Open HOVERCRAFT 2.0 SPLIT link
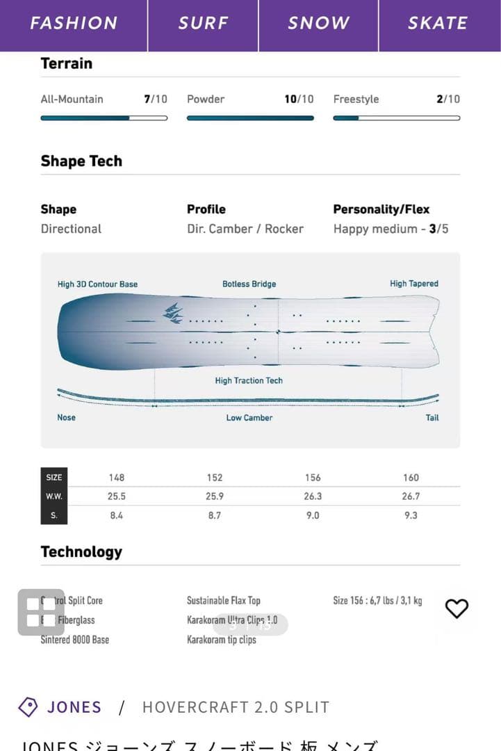 (x=236, y=707)
